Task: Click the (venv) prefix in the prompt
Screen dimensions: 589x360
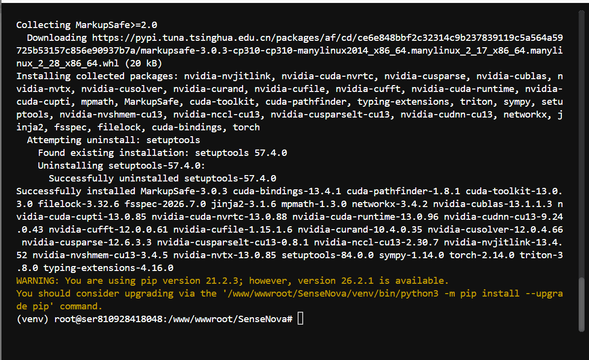Action: pos(32,319)
